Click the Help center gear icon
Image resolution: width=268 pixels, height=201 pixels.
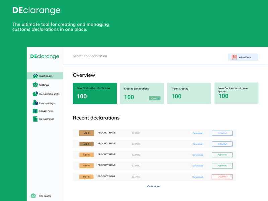[33, 196]
